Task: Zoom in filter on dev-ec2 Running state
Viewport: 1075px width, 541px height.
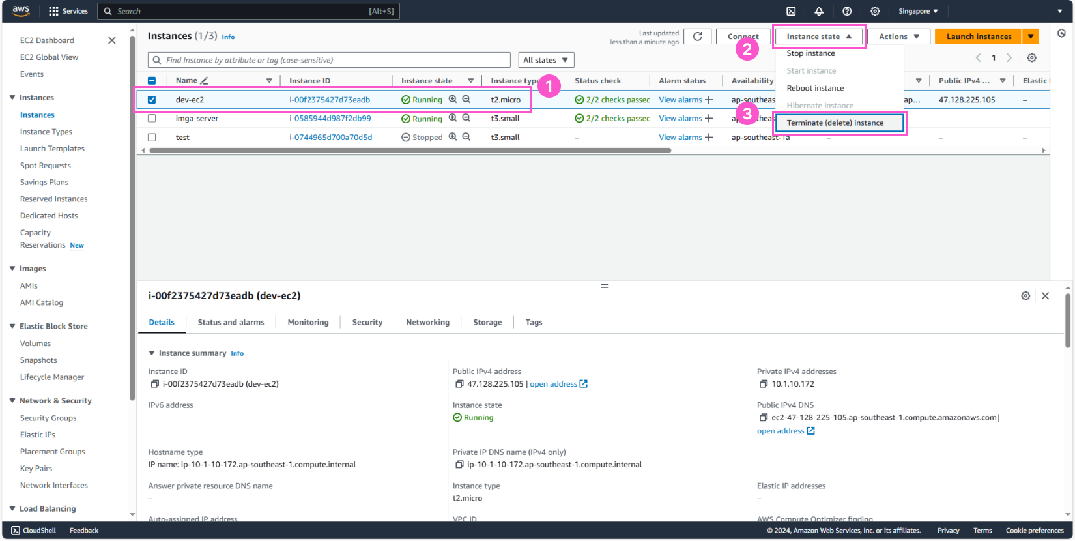Action: click(x=453, y=100)
